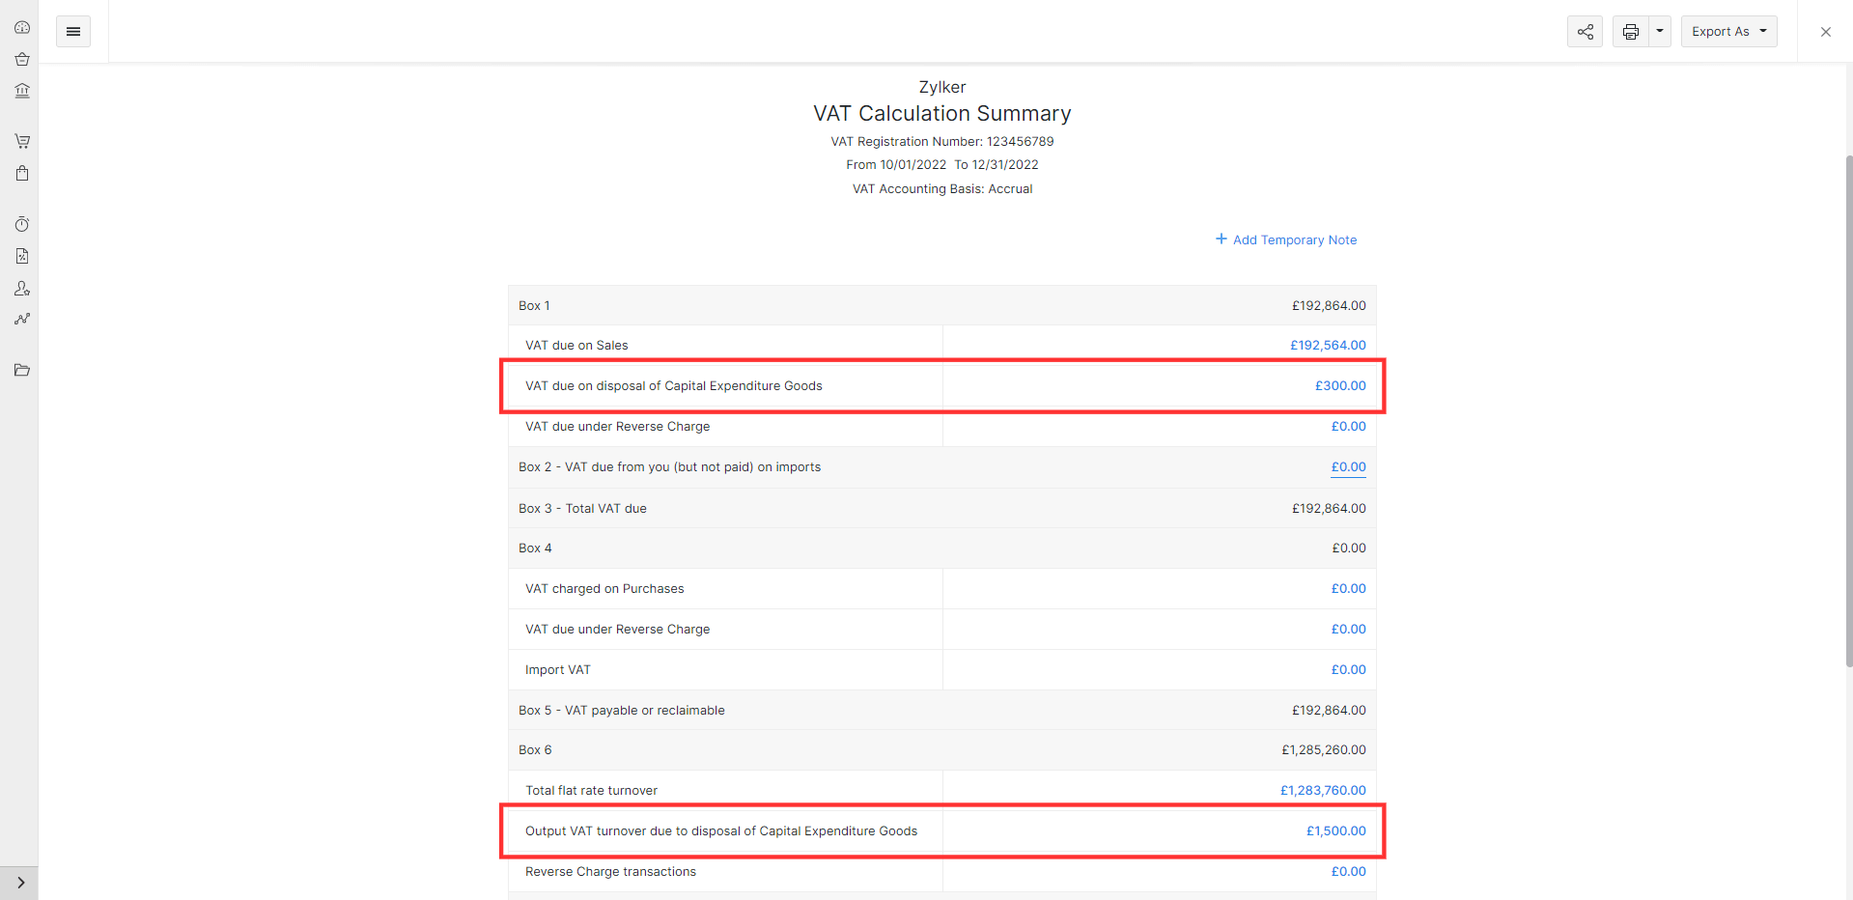Click Add Temporary Note
Viewport: 1853px width, 900px height.
coord(1286,239)
